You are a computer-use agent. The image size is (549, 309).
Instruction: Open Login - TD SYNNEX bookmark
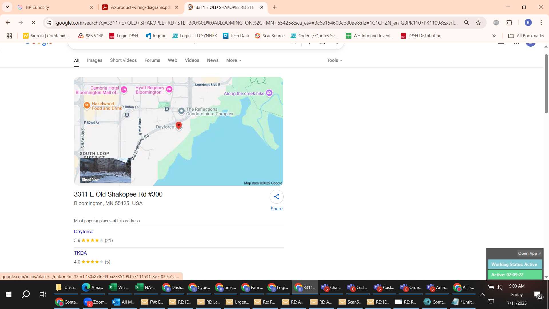[195, 36]
